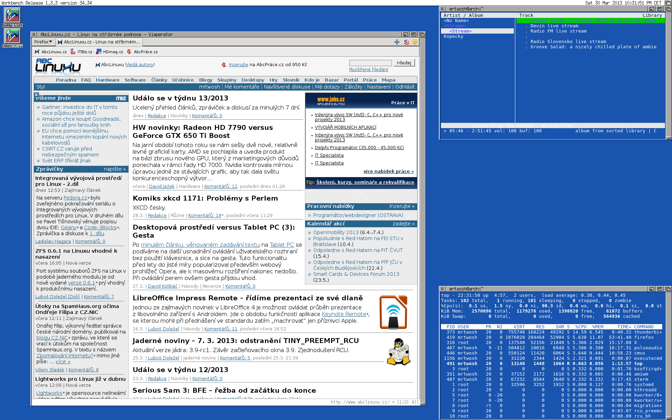672x420 pixels.
Task: Open the Blogy menu item
Action: (x=206, y=80)
